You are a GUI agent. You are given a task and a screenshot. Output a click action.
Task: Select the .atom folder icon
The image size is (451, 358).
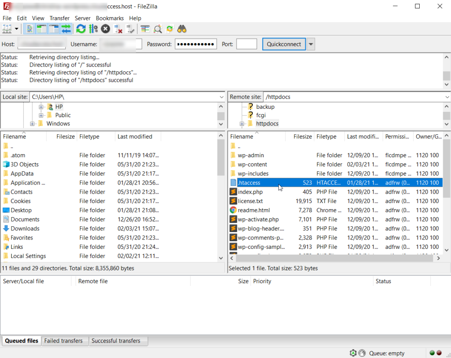[x=6, y=155]
